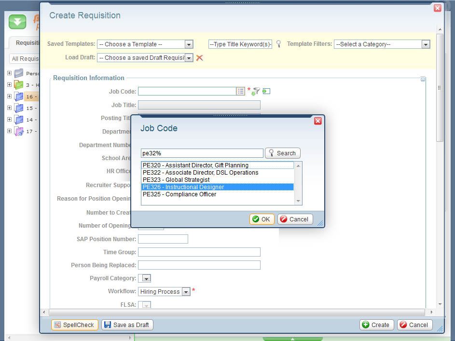Click the green arrow icon after Job Code
455x341 pixels.
pyautogui.click(x=266, y=91)
